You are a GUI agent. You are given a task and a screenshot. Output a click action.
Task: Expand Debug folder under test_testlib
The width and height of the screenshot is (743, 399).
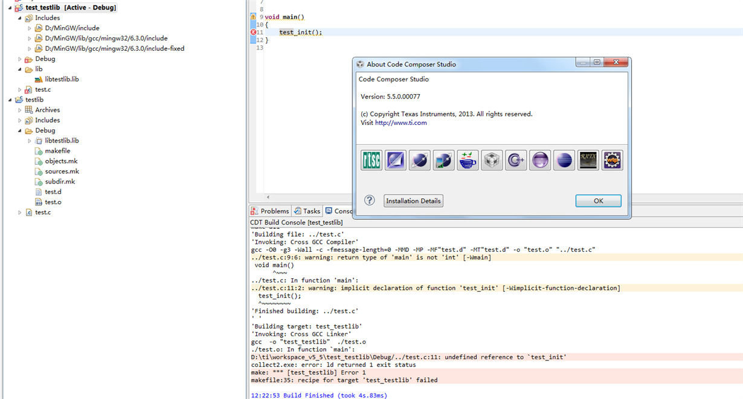click(x=20, y=59)
